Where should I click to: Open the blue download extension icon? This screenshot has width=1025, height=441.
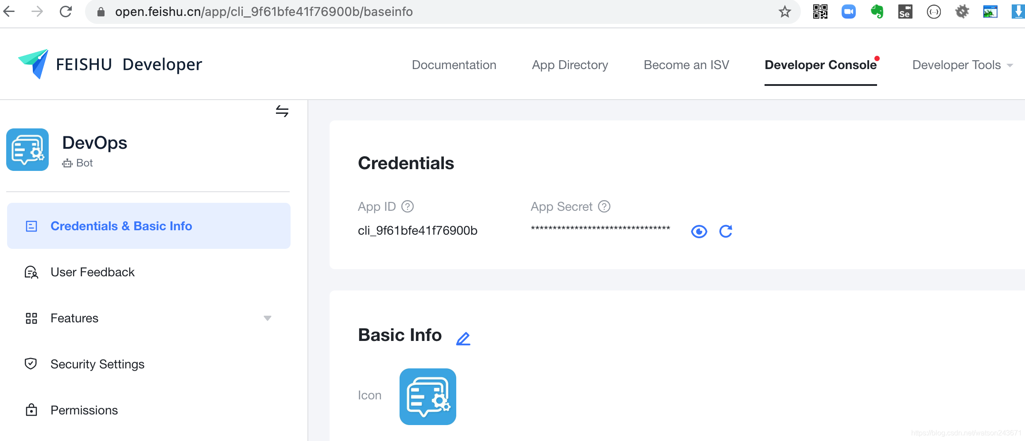tap(1018, 12)
